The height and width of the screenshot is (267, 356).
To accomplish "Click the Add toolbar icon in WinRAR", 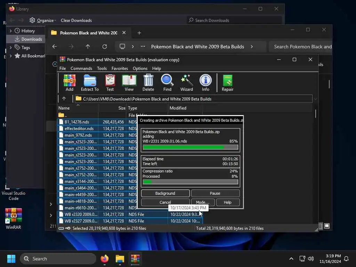I will [x=70, y=83].
